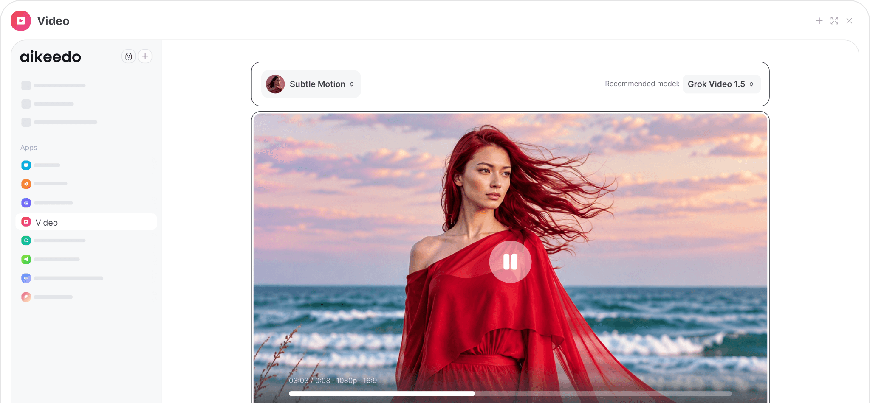Click the plus icon in top-right header
The image size is (870, 403).
(x=819, y=21)
